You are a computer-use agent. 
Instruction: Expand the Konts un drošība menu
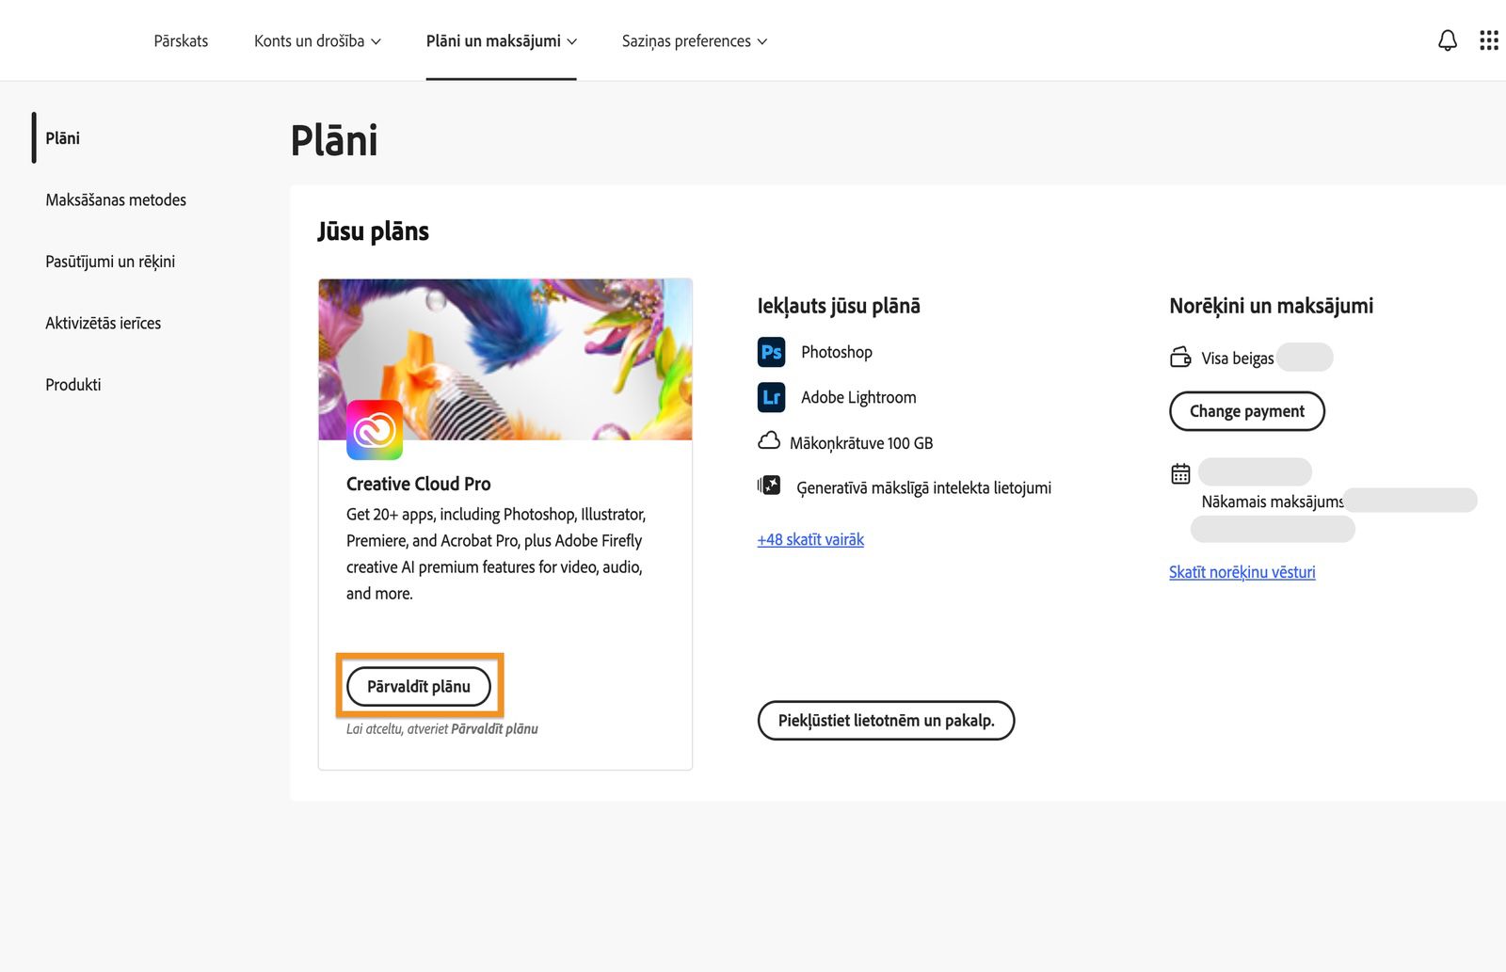pyautogui.click(x=317, y=40)
